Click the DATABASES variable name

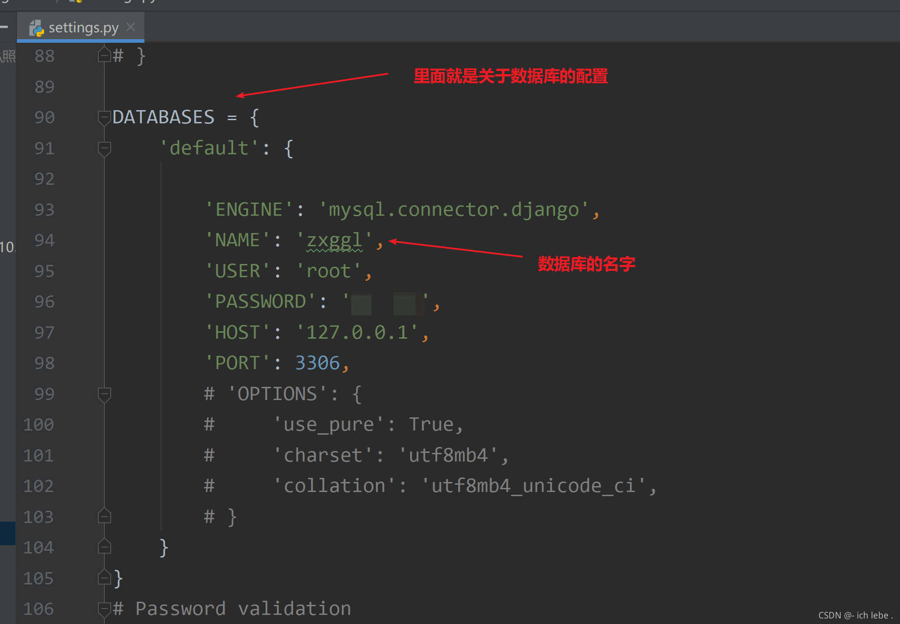tap(164, 117)
